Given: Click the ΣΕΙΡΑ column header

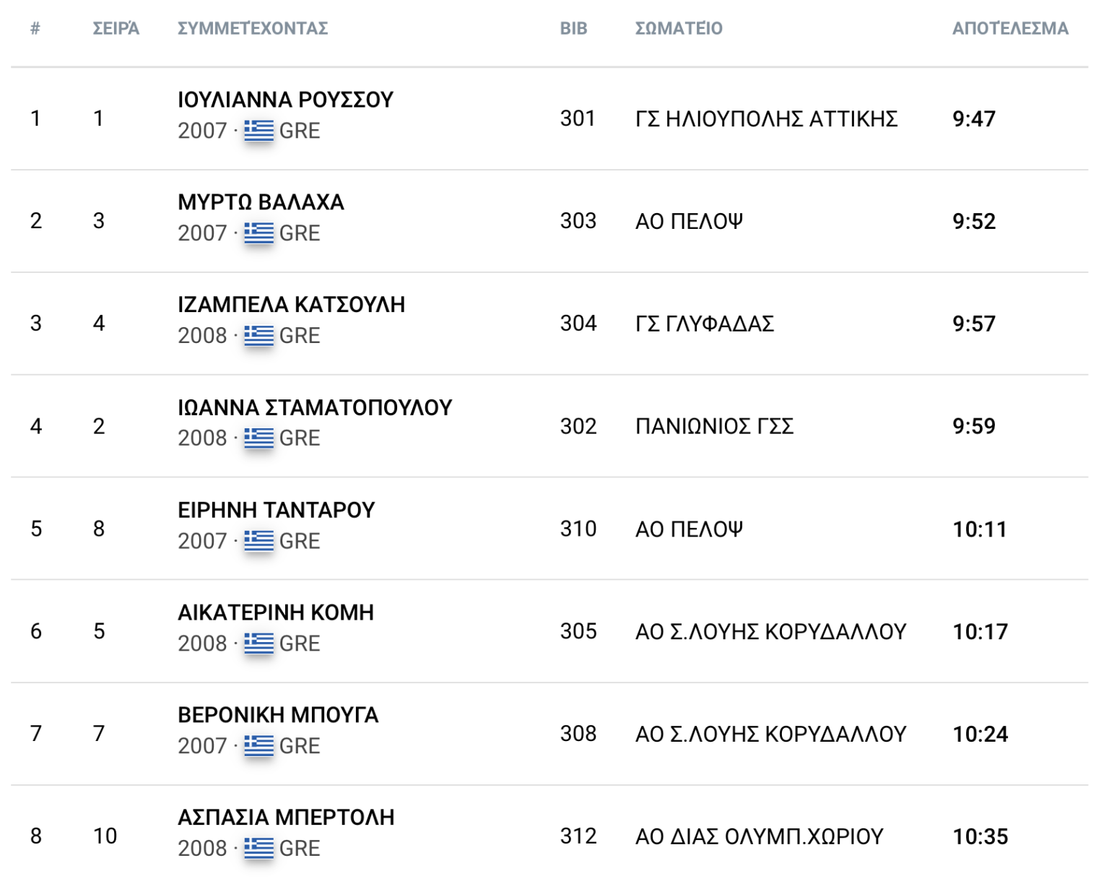Looking at the screenshot, I should 116,29.
